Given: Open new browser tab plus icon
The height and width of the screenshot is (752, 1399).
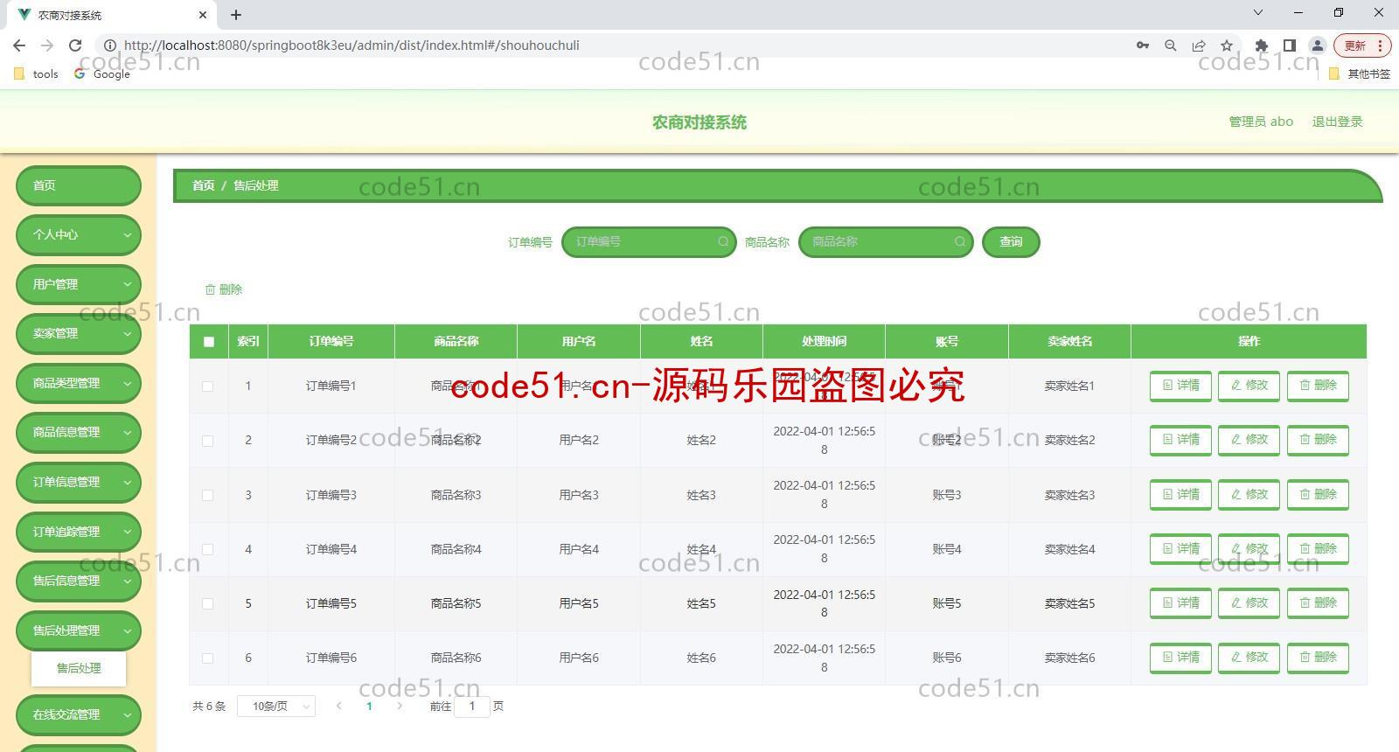Looking at the screenshot, I should 236,15.
